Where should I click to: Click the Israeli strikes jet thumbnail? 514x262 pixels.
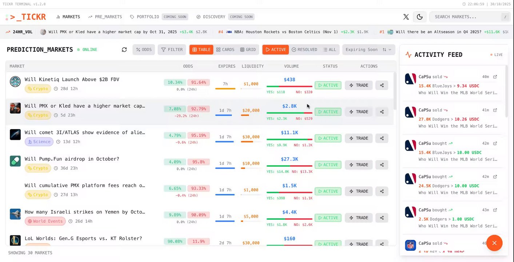[x=15, y=214]
